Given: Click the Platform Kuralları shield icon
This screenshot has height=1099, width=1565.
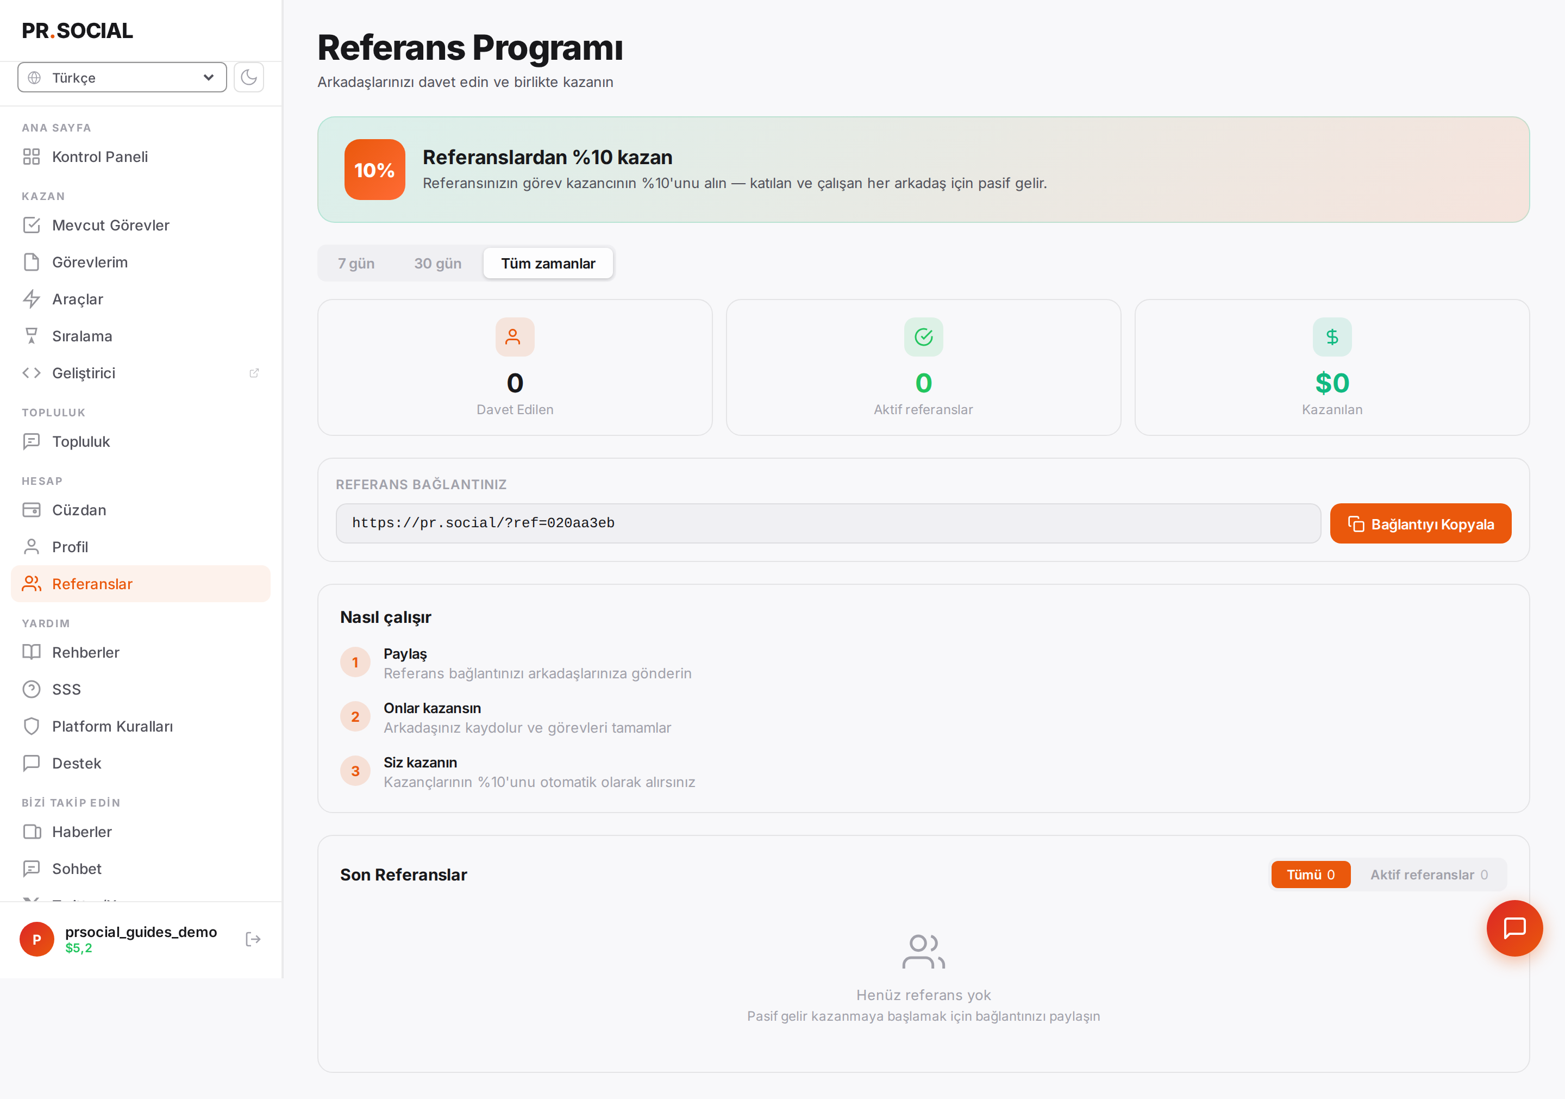Looking at the screenshot, I should (32, 726).
